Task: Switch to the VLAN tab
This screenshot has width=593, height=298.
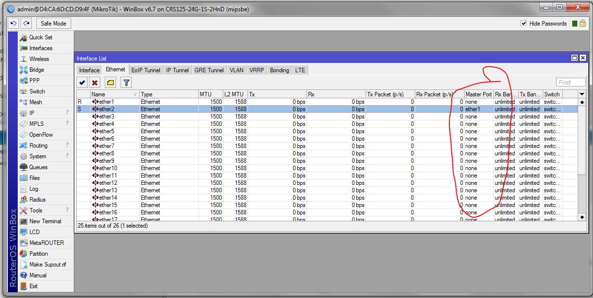Action: pyautogui.click(x=237, y=70)
